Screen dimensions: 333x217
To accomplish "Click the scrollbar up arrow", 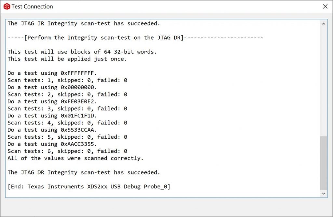I will click(324, 24).
